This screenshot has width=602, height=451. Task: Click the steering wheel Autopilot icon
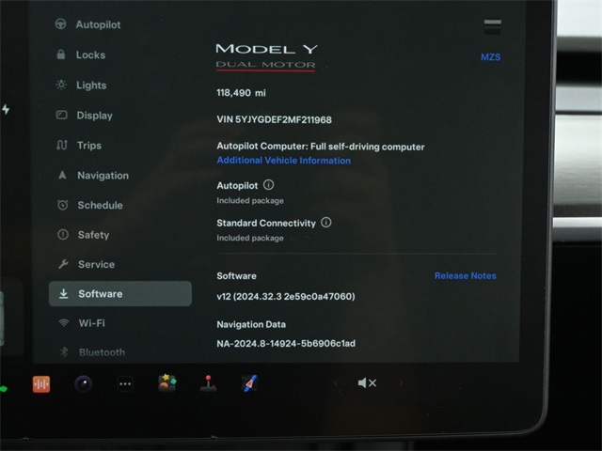60,24
